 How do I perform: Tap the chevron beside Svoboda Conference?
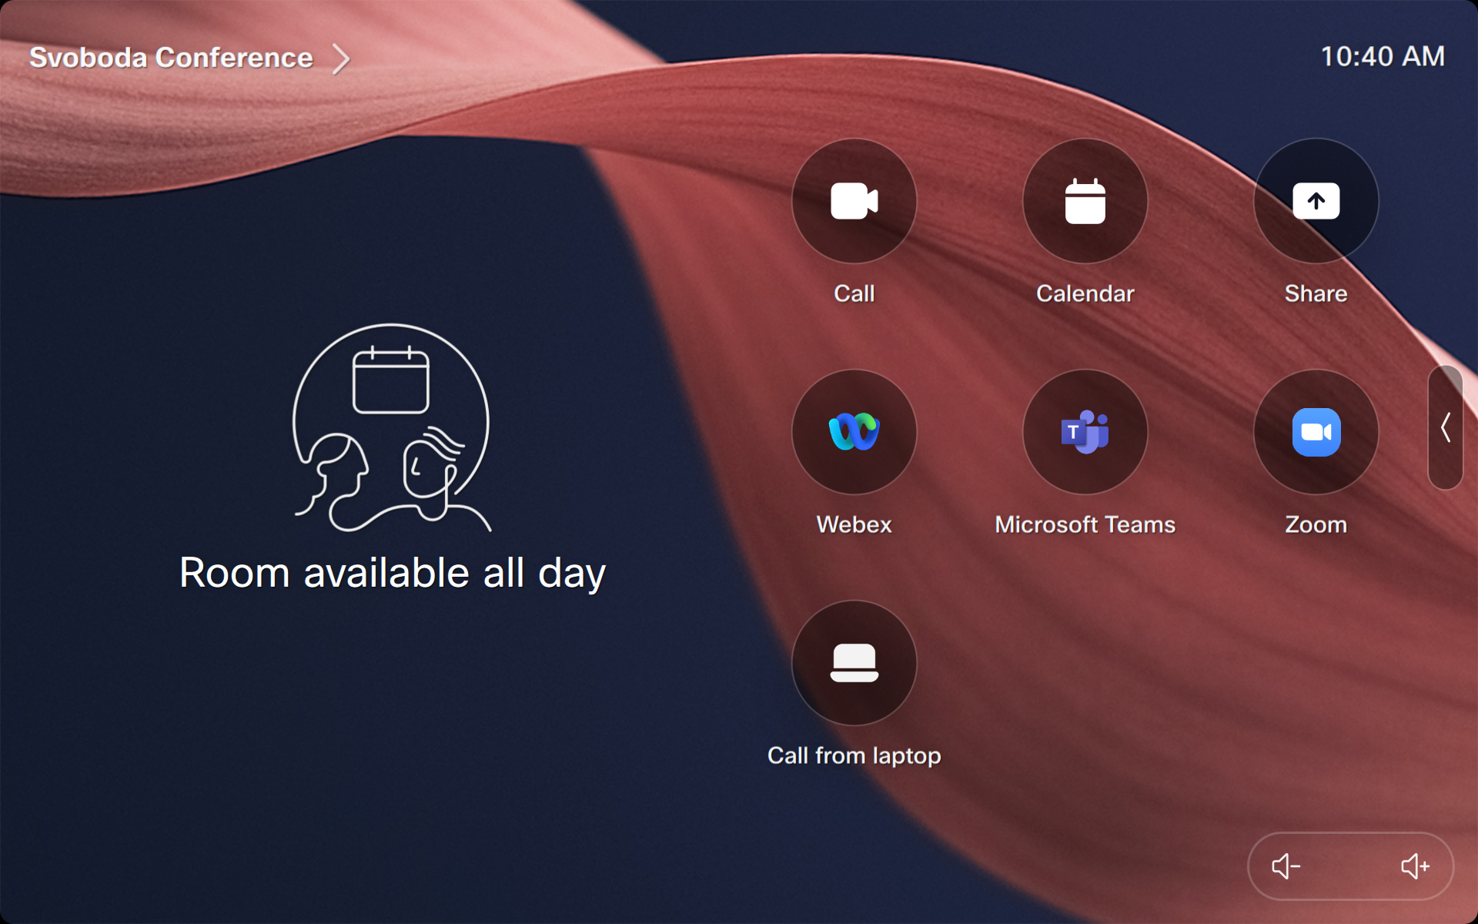(342, 59)
